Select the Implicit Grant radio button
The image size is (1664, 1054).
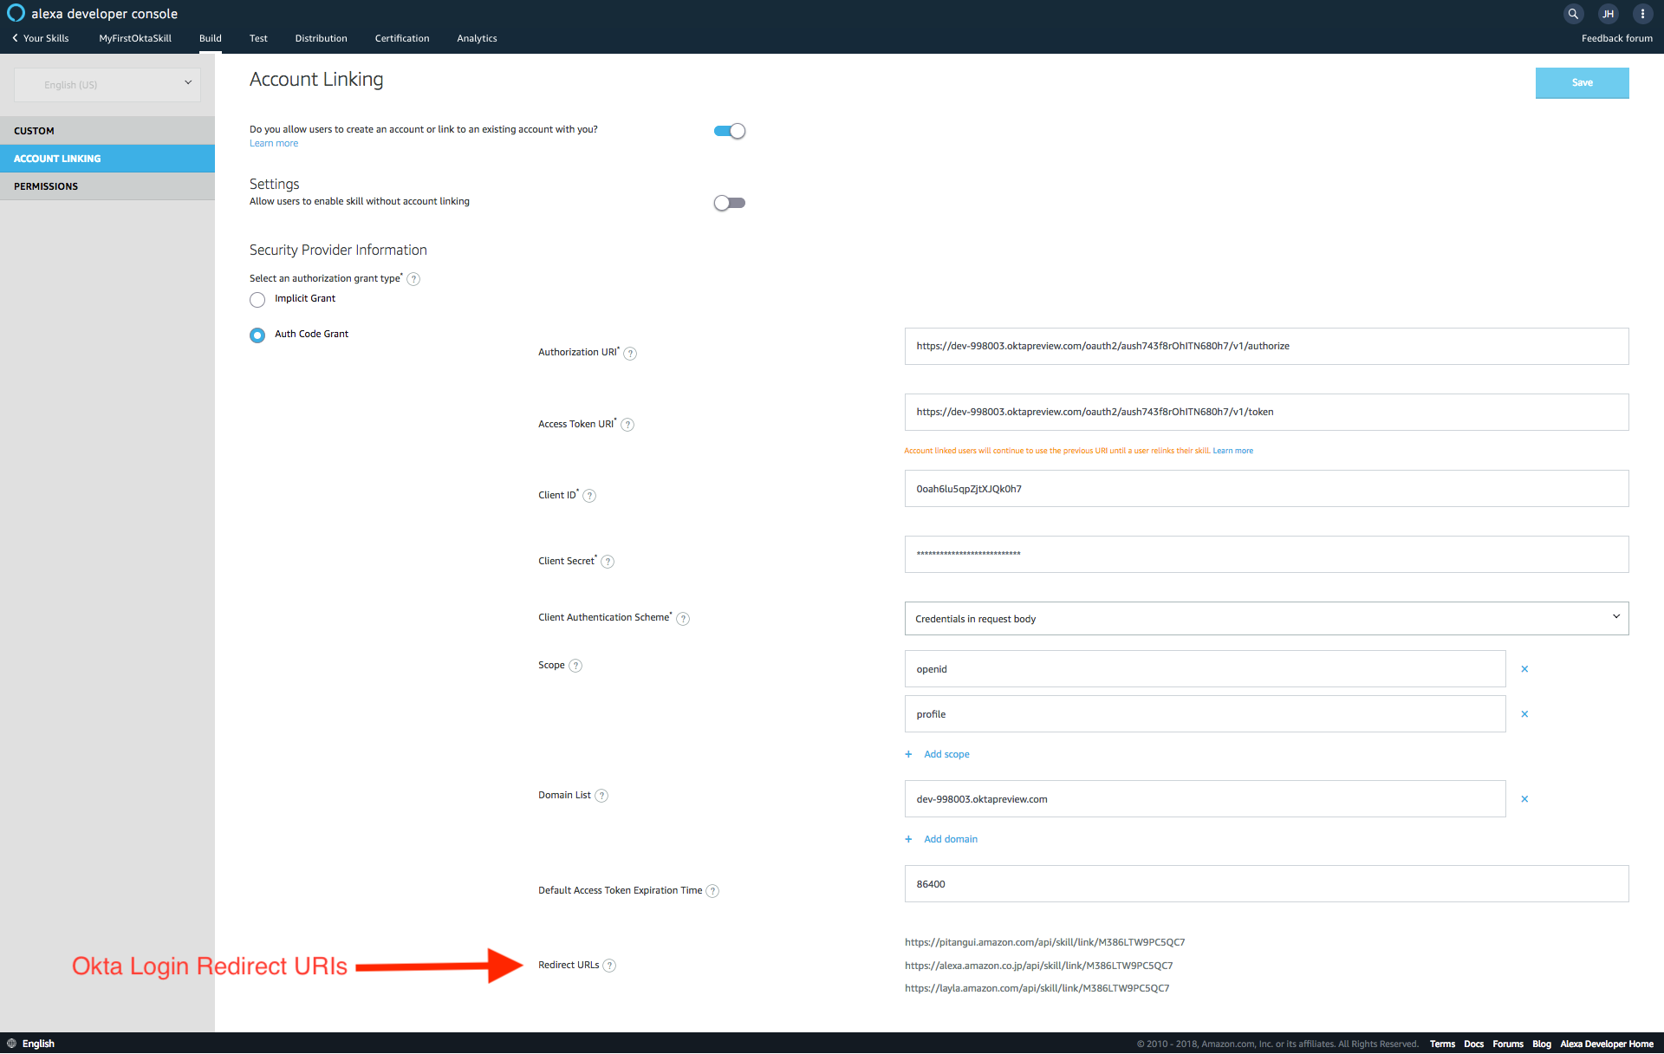pyautogui.click(x=257, y=298)
